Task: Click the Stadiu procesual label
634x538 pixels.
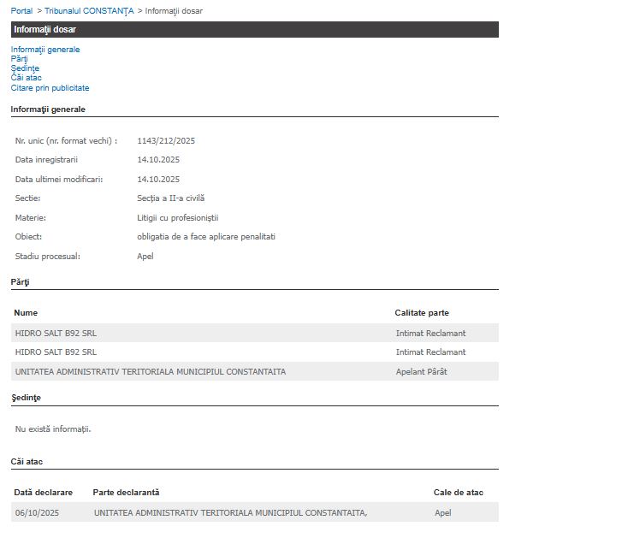Action: (47, 257)
